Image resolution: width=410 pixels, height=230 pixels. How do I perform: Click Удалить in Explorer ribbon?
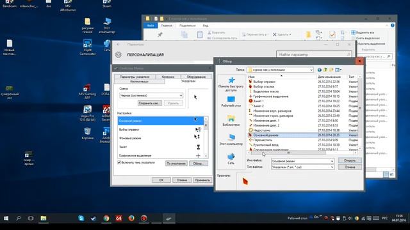pos(282,34)
